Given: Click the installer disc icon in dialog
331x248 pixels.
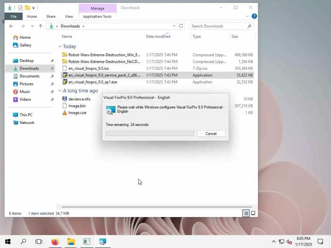Looking at the screenshot, I should pos(111,110).
